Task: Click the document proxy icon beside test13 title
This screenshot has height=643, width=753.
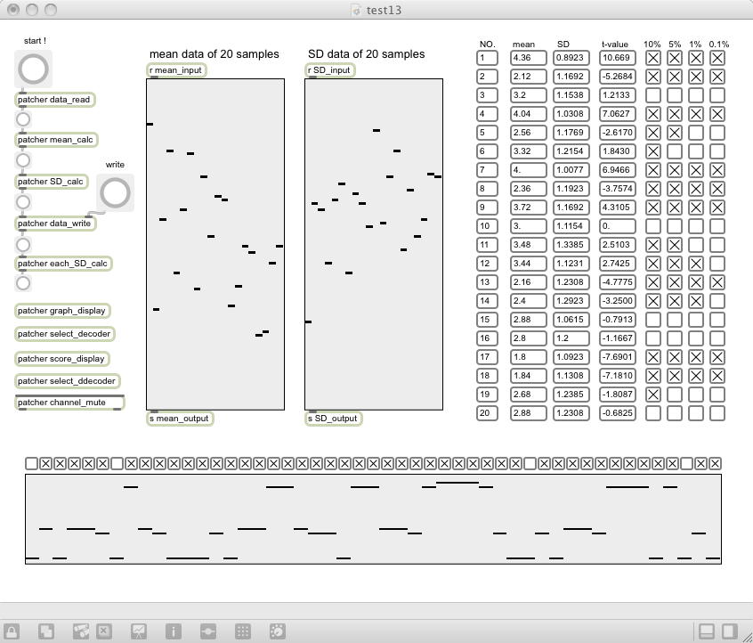Action: coord(356,10)
